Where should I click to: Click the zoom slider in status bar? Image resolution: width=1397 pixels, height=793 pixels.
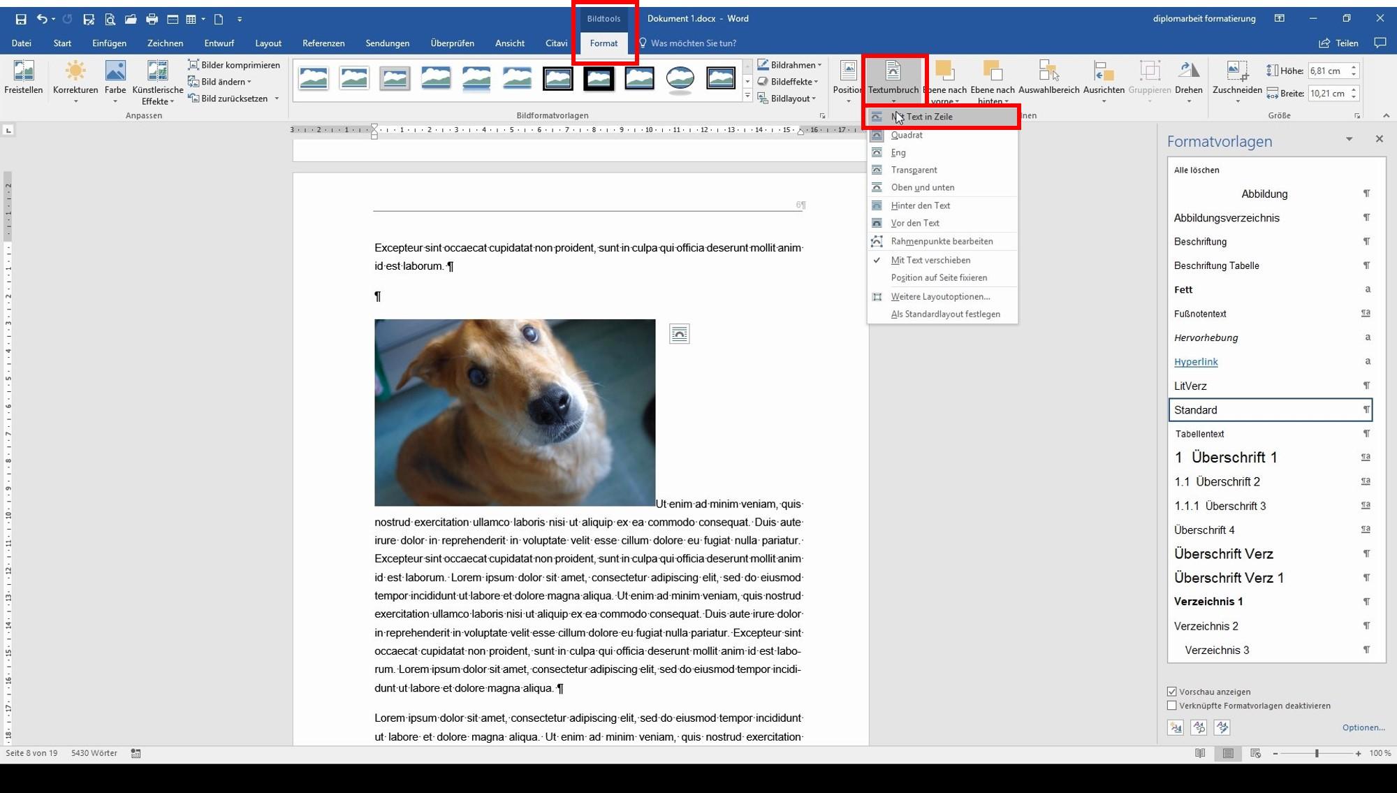pyautogui.click(x=1317, y=753)
